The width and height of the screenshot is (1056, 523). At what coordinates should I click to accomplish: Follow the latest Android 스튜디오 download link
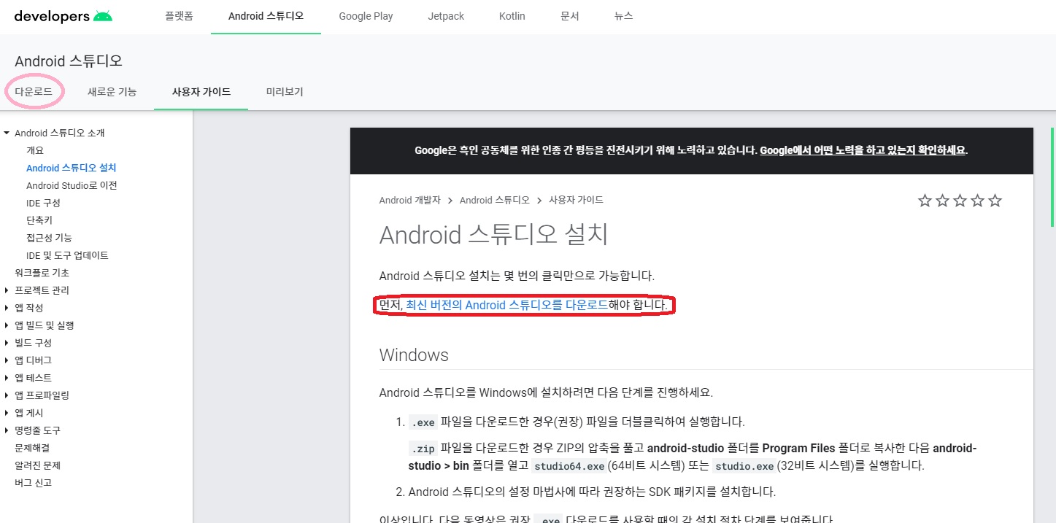(x=507, y=305)
